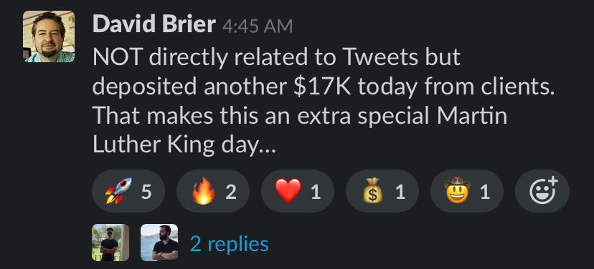Toggle the fire emoji reaction
This screenshot has width=594, height=269.
click(213, 191)
